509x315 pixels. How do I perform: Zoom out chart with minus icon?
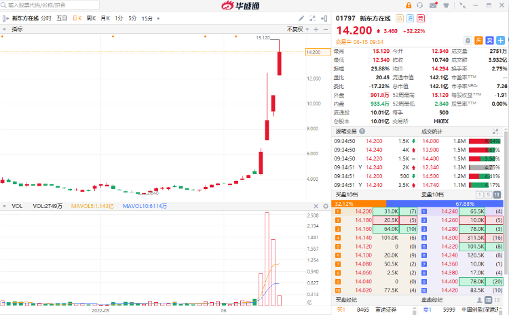326,29
